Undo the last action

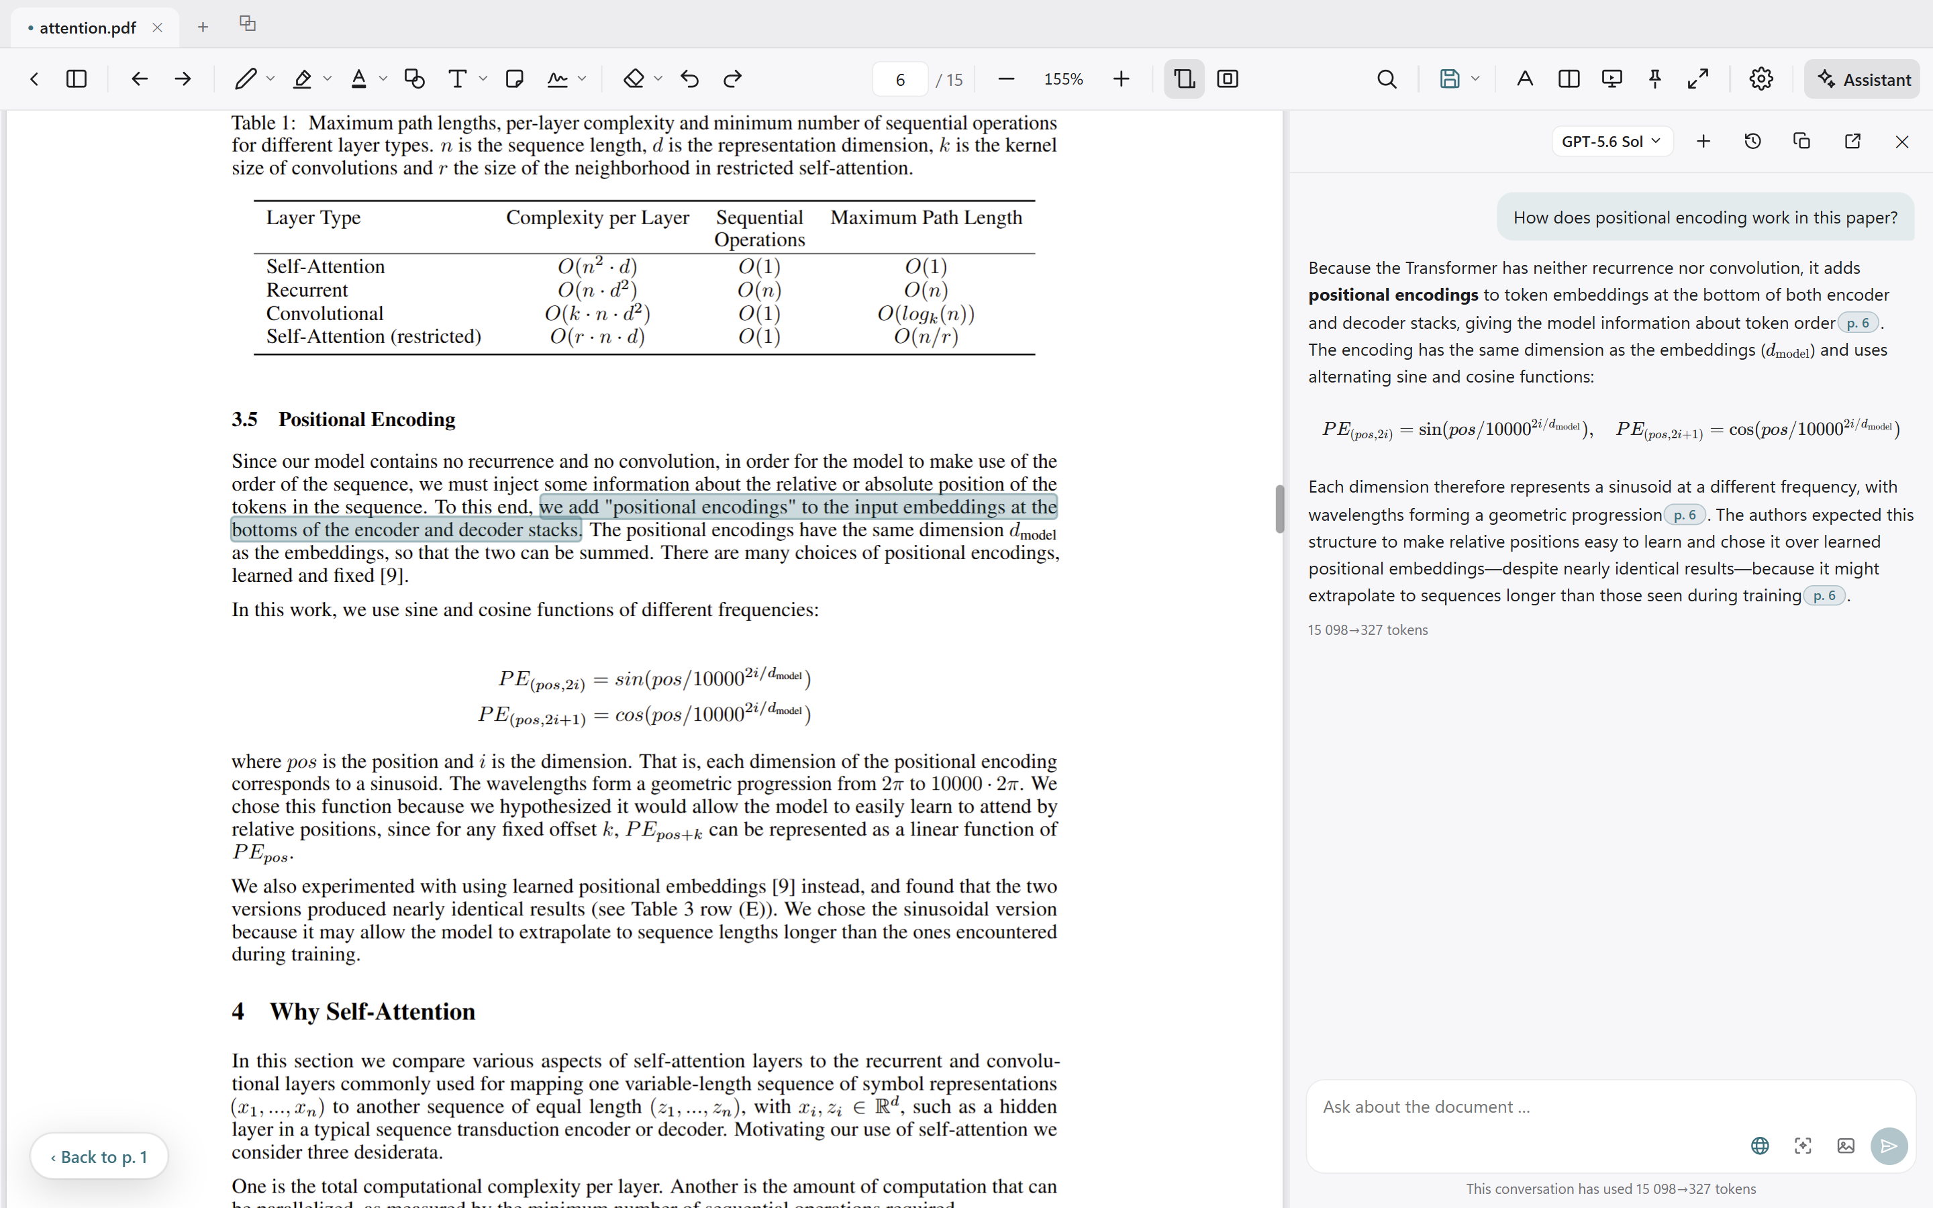point(690,79)
